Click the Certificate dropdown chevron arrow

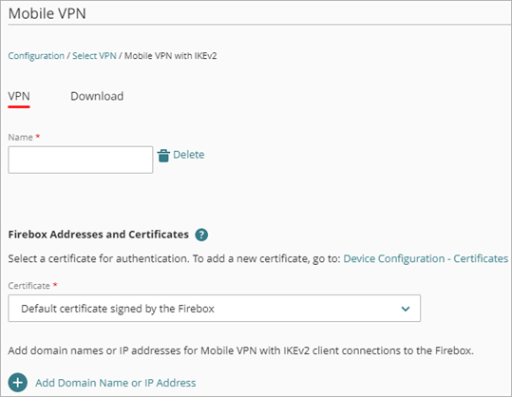(406, 309)
